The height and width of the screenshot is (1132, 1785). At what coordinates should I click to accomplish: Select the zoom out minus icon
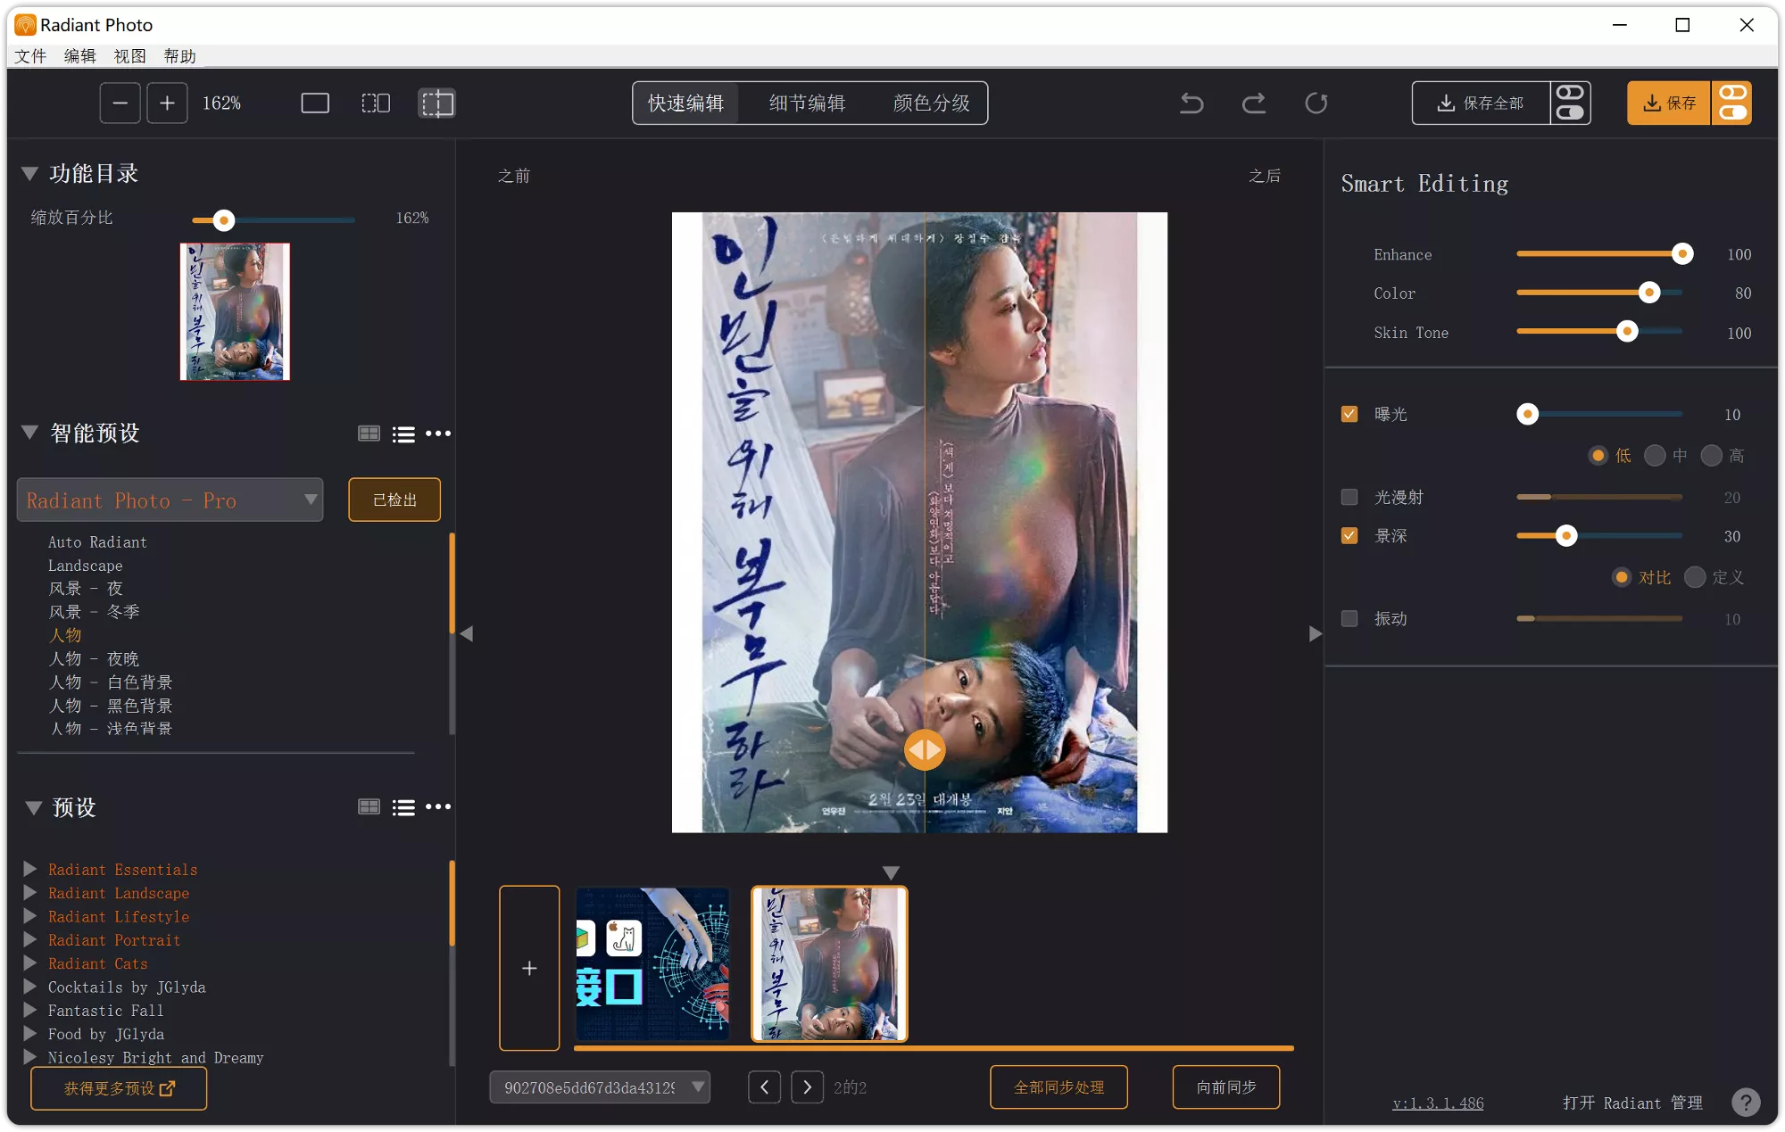click(x=120, y=103)
